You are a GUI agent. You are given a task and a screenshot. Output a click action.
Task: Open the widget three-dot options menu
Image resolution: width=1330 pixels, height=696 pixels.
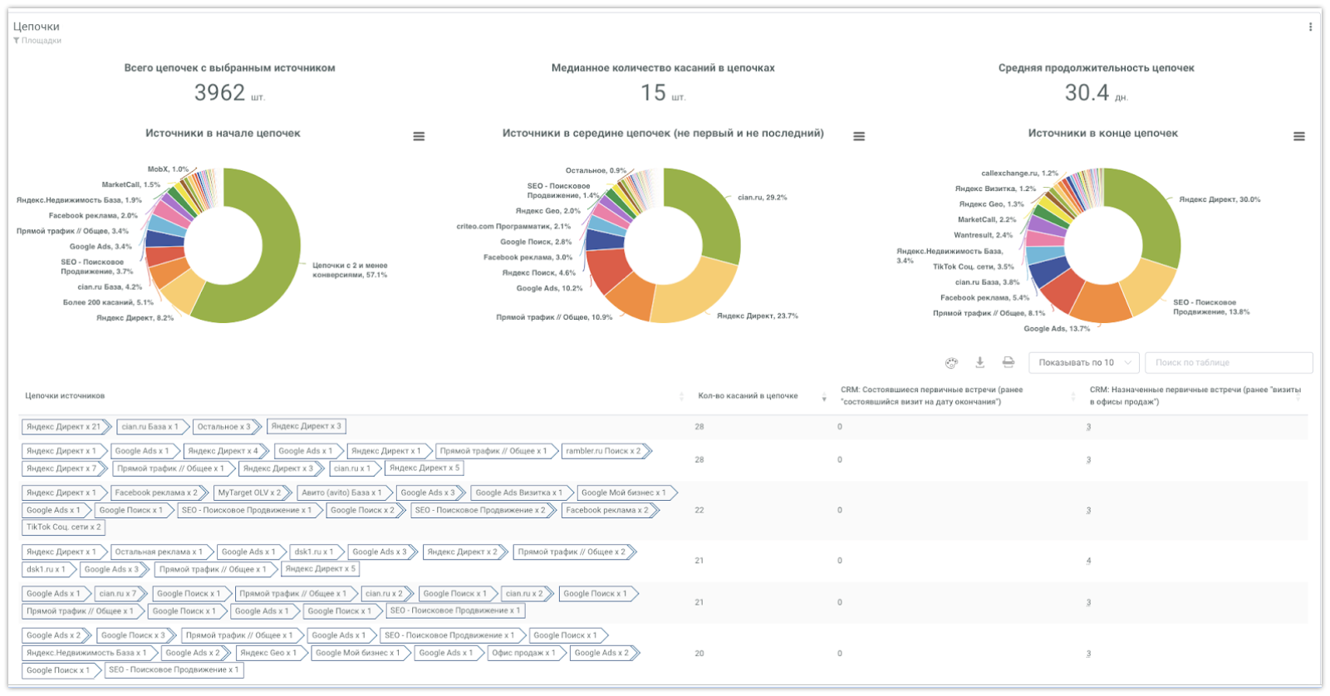pos(1310,27)
